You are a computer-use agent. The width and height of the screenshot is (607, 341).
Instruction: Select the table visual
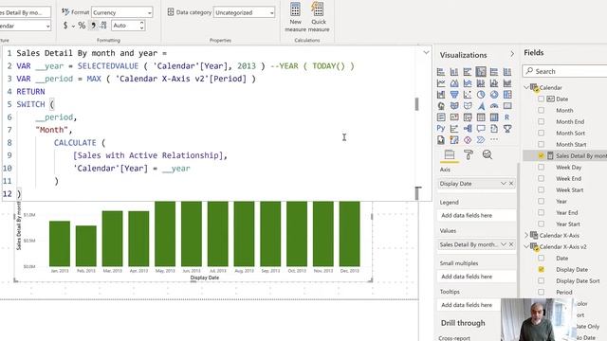click(481, 117)
